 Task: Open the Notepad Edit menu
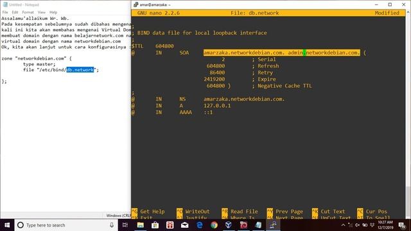[15, 12]
